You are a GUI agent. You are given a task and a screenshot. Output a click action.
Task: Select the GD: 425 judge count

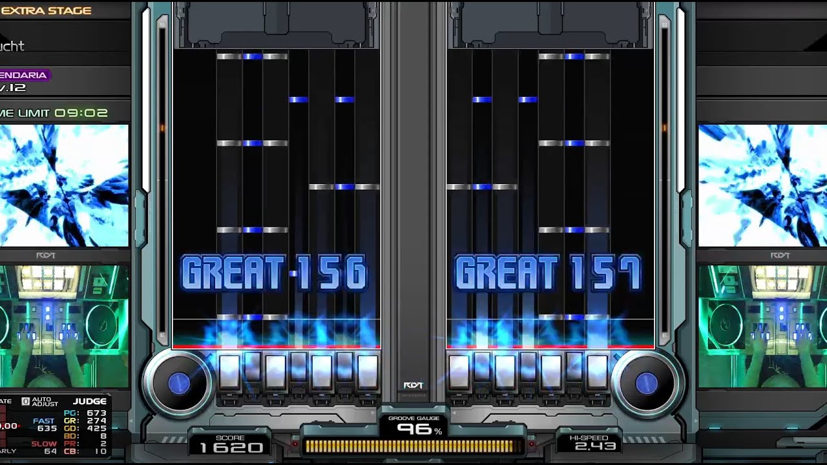click(85, 428)
